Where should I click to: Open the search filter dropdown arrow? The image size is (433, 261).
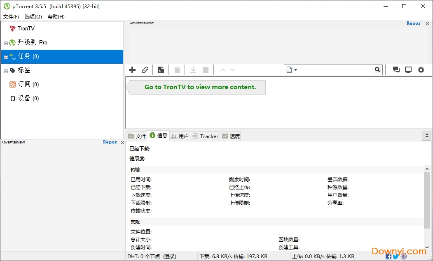(296, 70)
